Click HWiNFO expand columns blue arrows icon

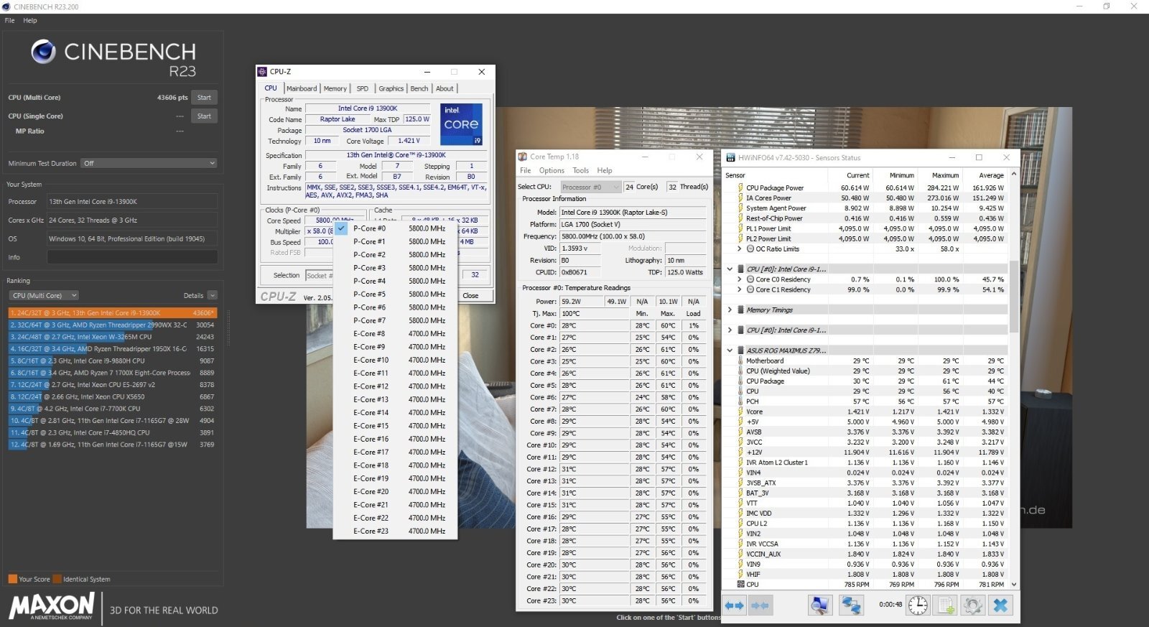point(734,605)
